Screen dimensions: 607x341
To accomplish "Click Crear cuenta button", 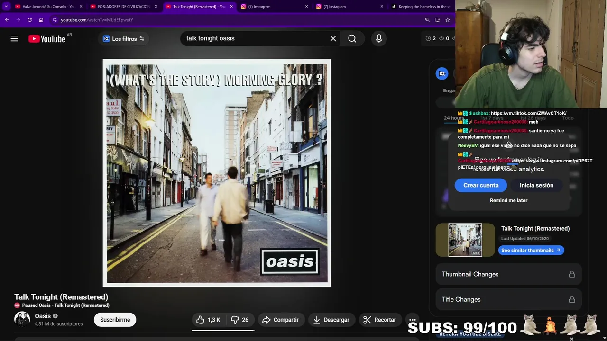I will click(481, 185).
